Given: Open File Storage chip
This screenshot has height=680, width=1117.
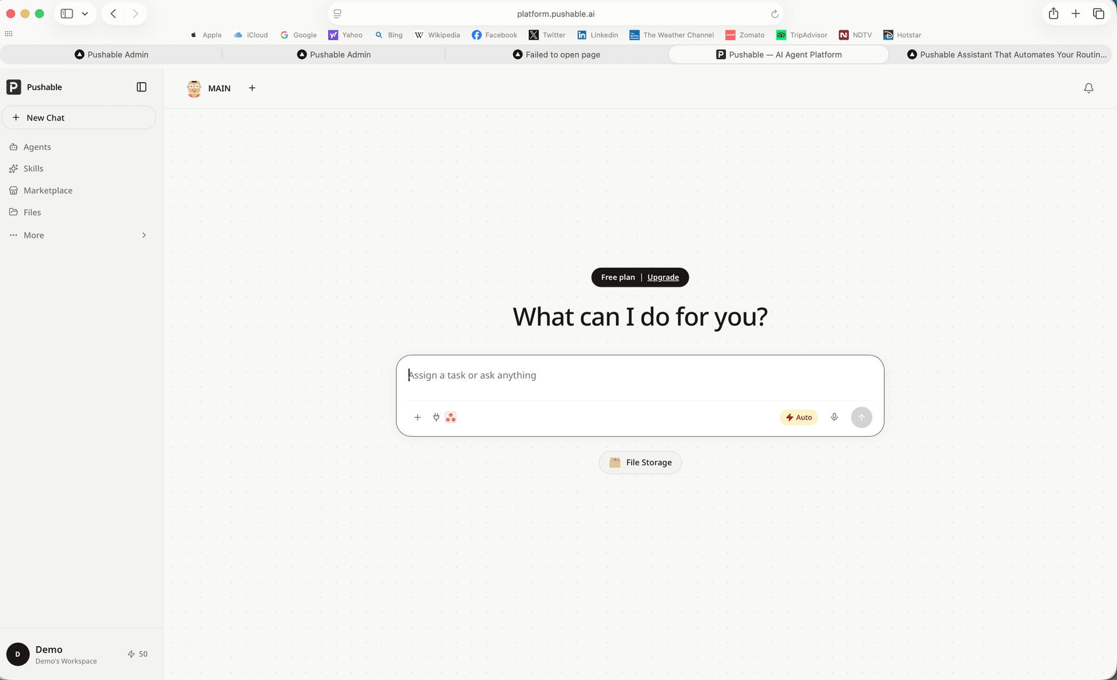Looking at the screenshot, I should [640, 462].
